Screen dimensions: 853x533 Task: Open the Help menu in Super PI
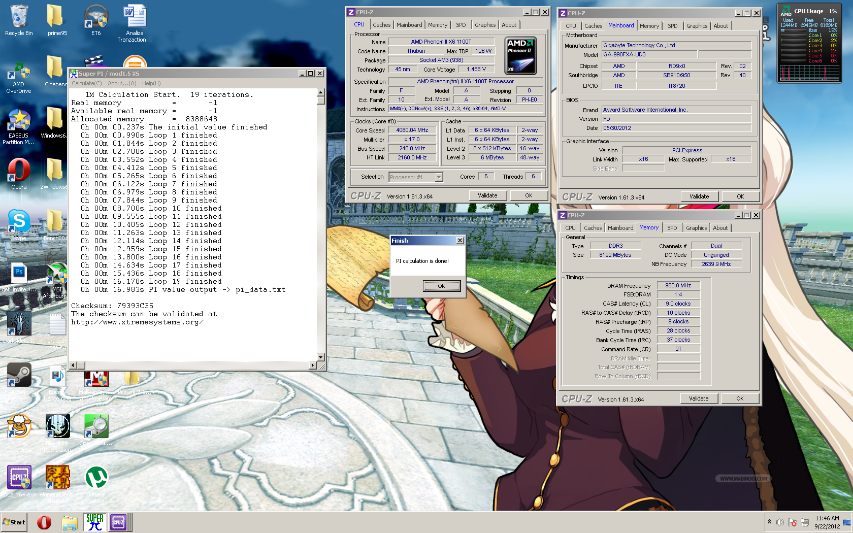coord(151,83)
